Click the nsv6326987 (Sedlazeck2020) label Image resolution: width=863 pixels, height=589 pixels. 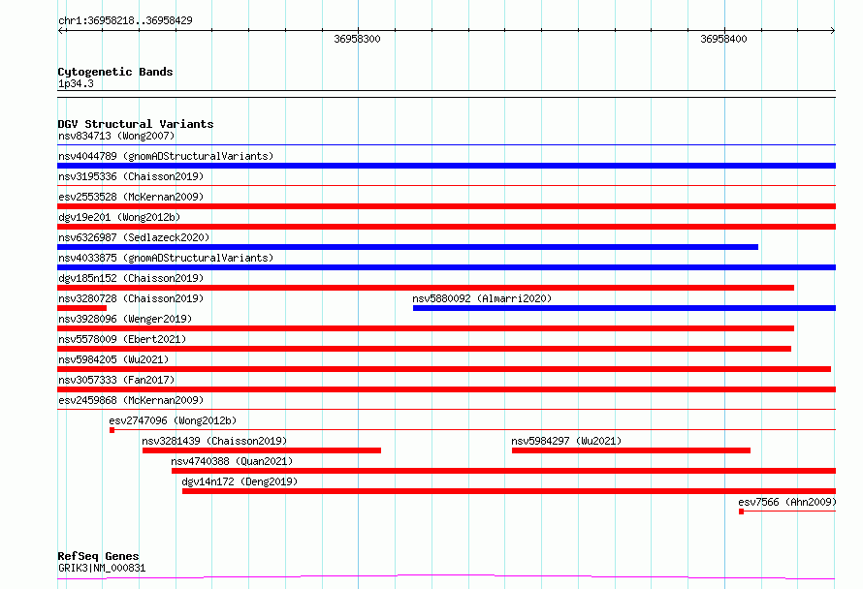click(134, 237)
